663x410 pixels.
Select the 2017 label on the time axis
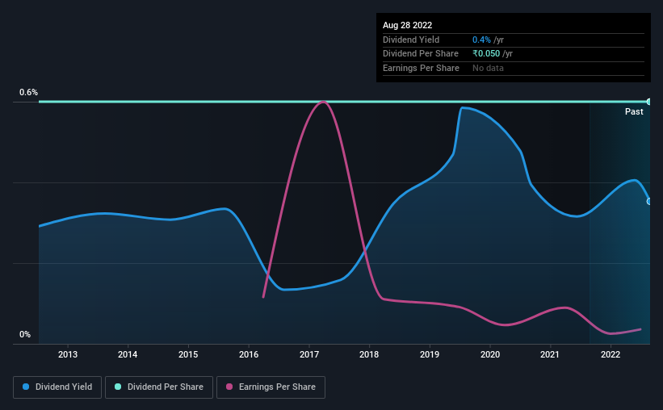pyautogui.click(x=309, y=354)
